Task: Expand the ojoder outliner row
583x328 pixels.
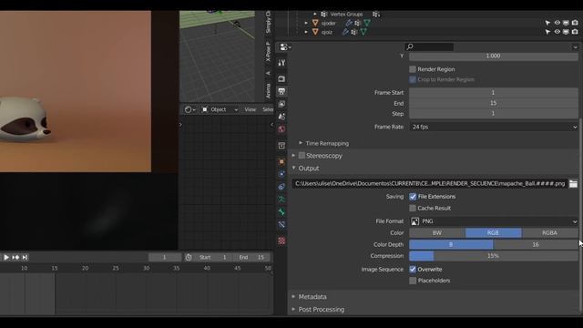Action: tap(306, 23)
